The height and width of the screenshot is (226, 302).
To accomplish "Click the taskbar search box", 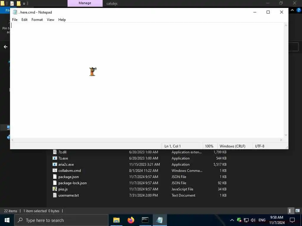I will tap(61, 220).
